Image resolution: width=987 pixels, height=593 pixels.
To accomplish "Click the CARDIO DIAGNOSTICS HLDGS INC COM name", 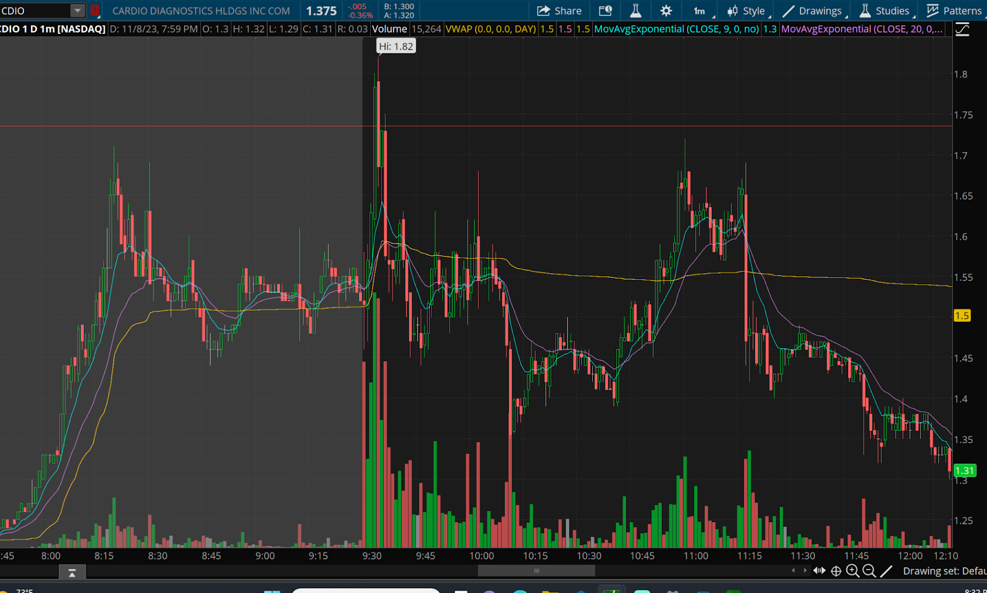I will click(201, 11).
